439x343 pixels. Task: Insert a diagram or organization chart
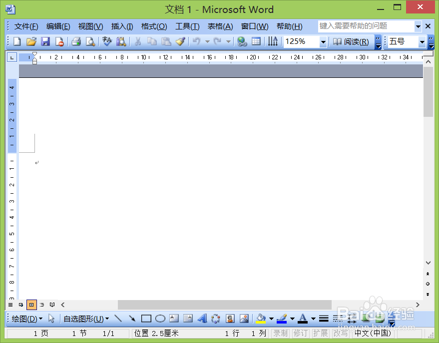(216, 319)
